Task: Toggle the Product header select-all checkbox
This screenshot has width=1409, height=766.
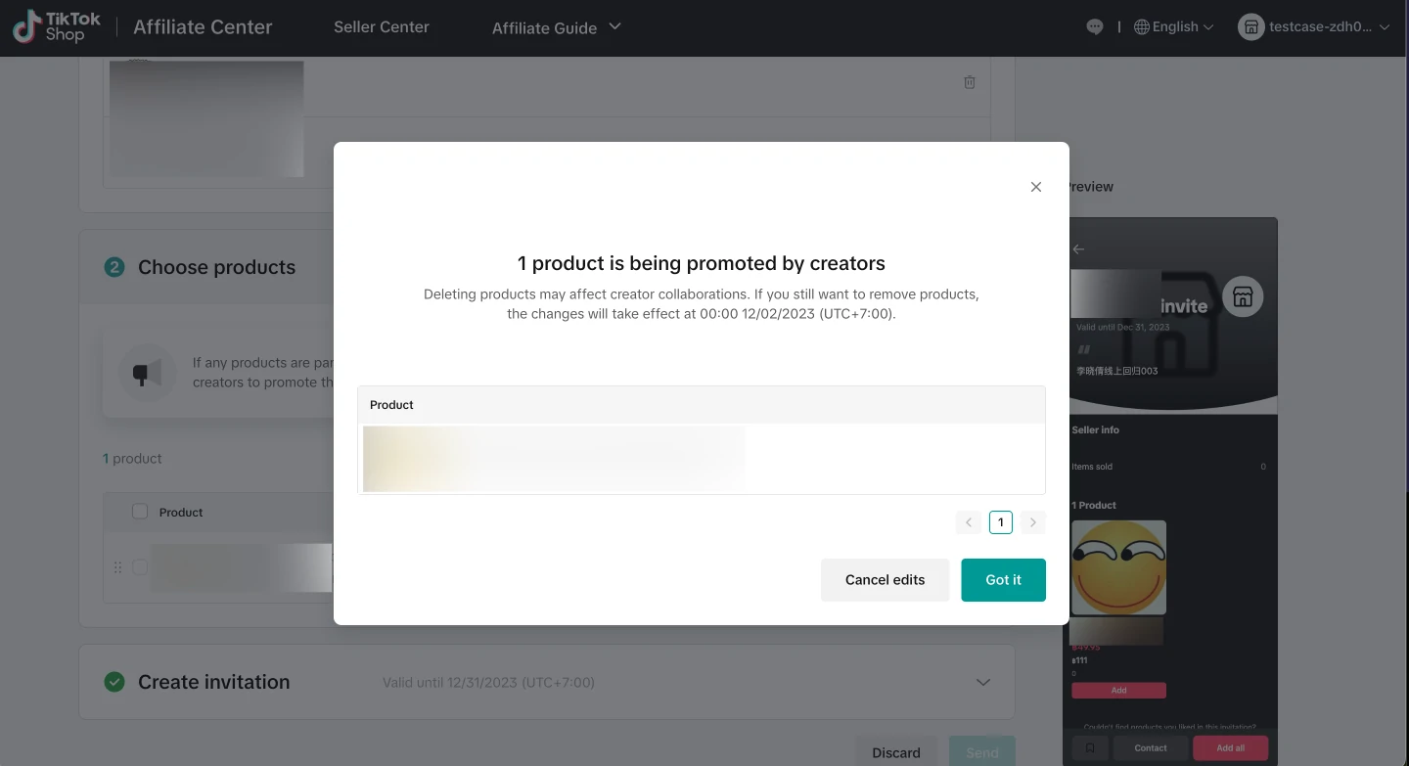Action: click(140, 512)
